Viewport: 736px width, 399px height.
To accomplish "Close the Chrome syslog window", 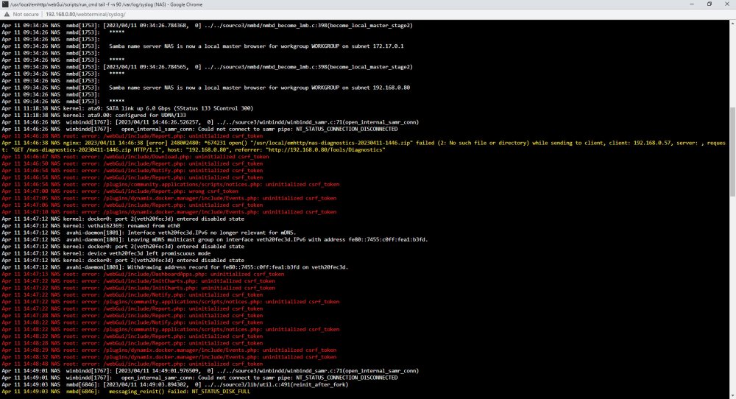I will pyautogui.click(x=727, y=4).
